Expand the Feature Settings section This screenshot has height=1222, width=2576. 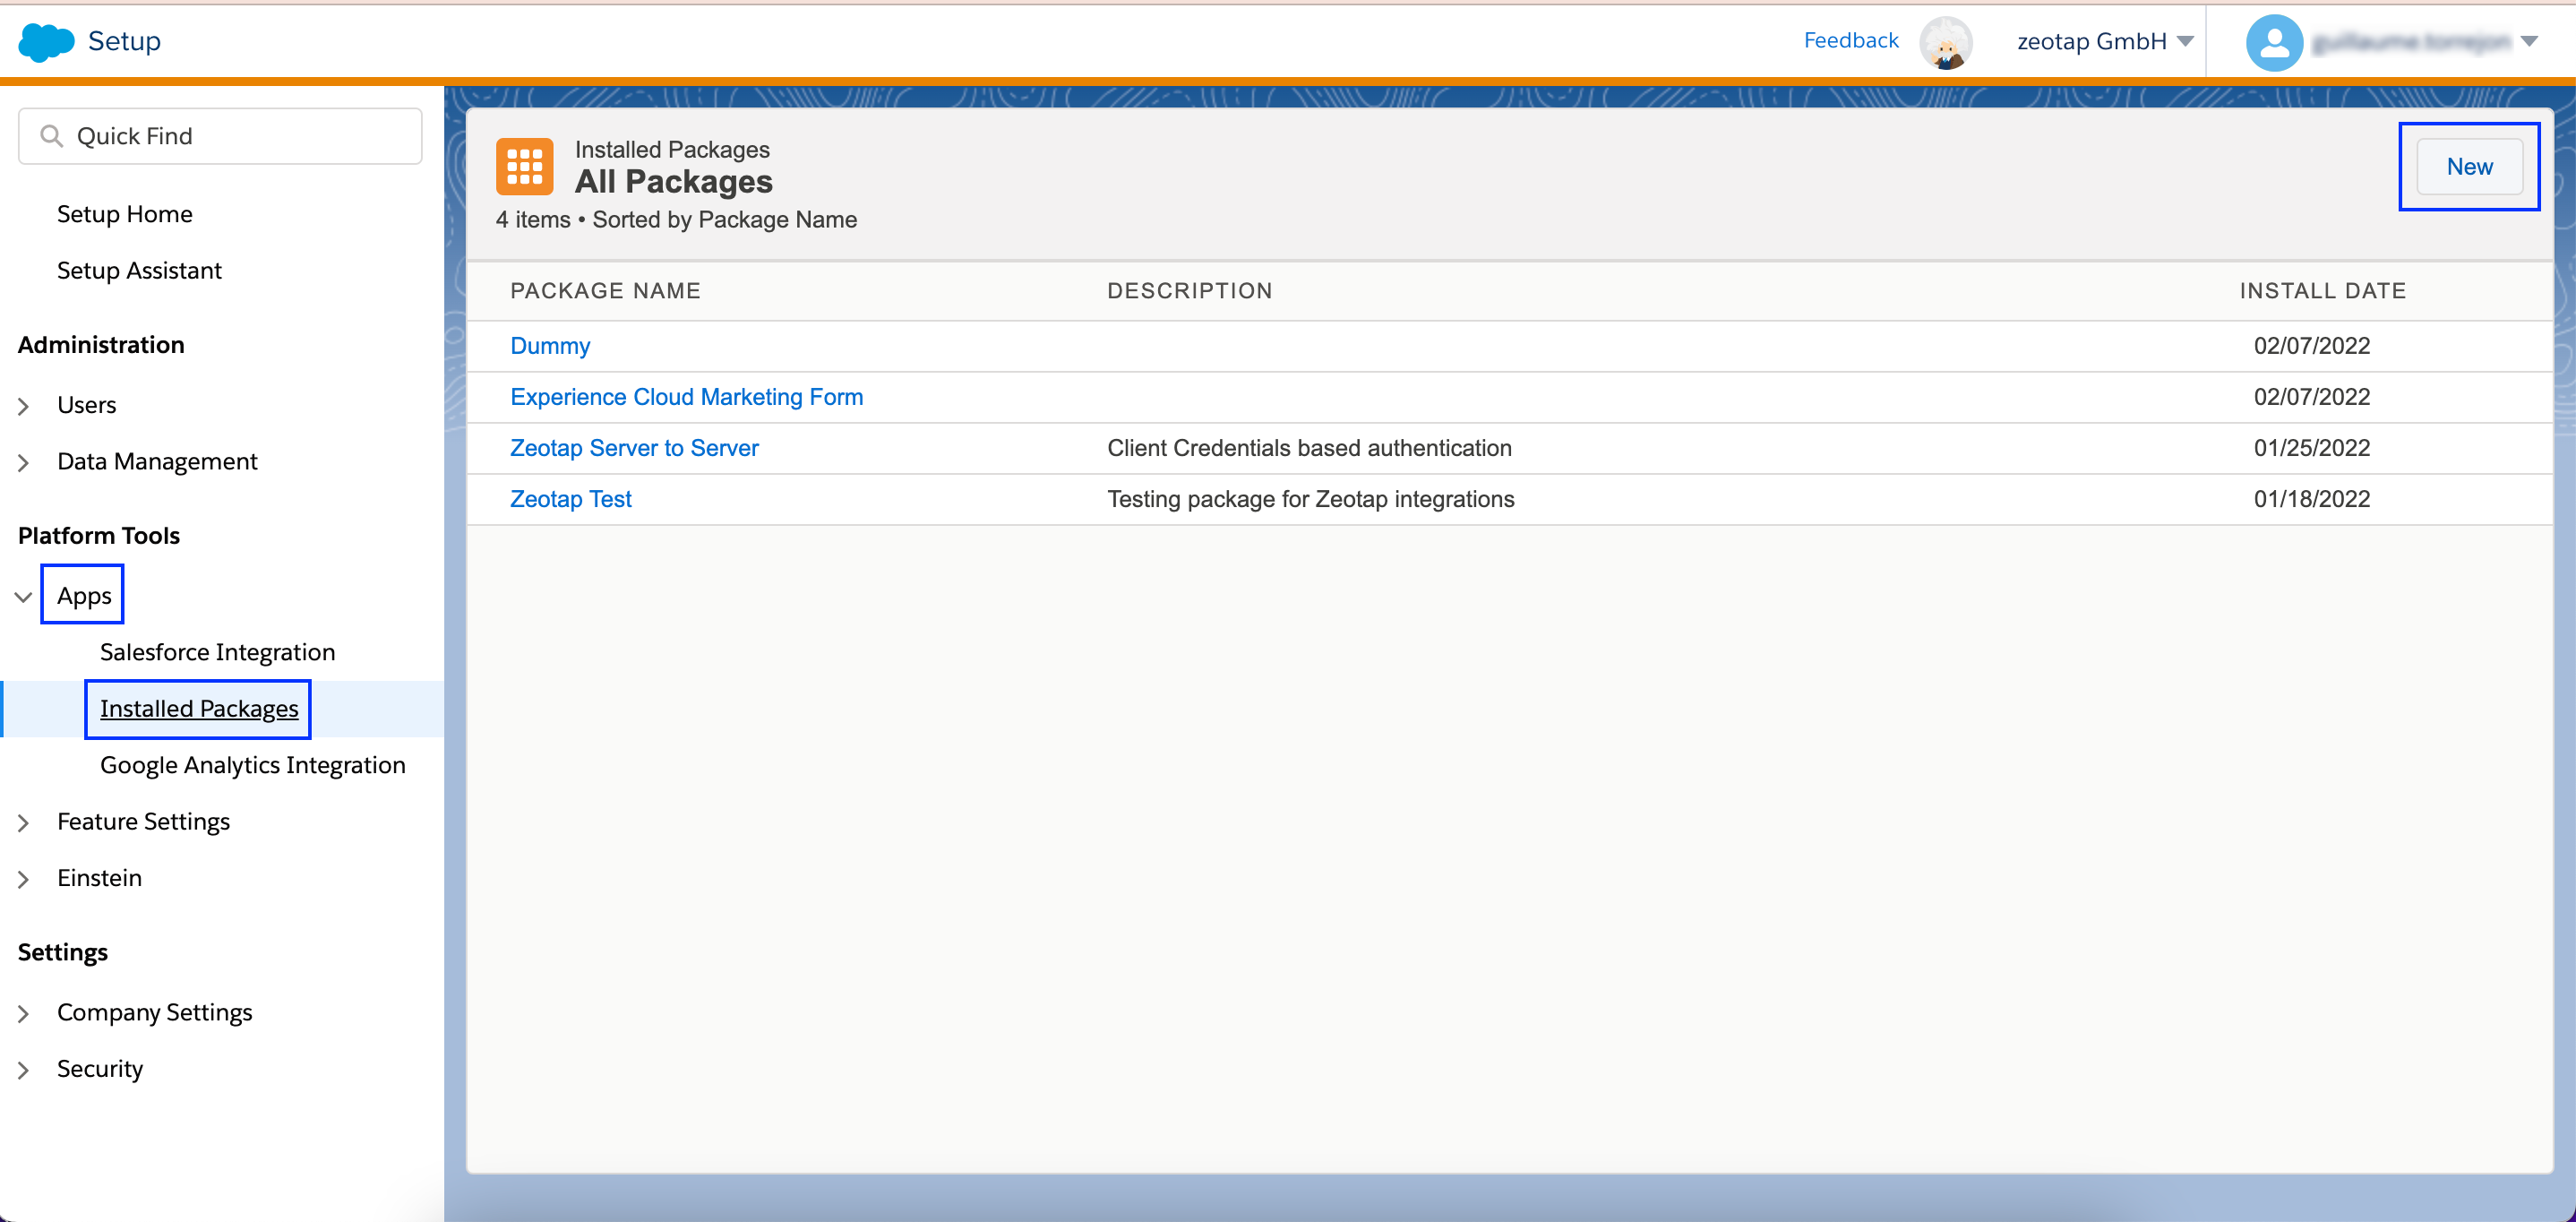(24, 822)
